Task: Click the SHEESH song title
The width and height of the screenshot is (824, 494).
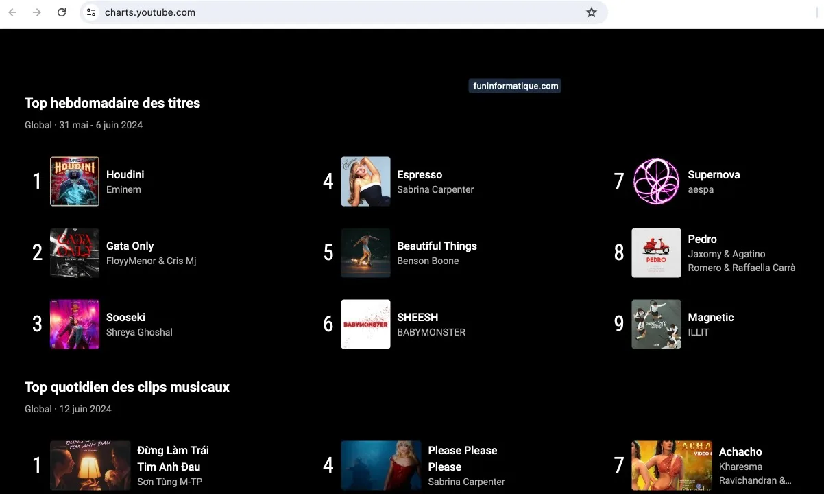Action: click(x=417, y=317)
